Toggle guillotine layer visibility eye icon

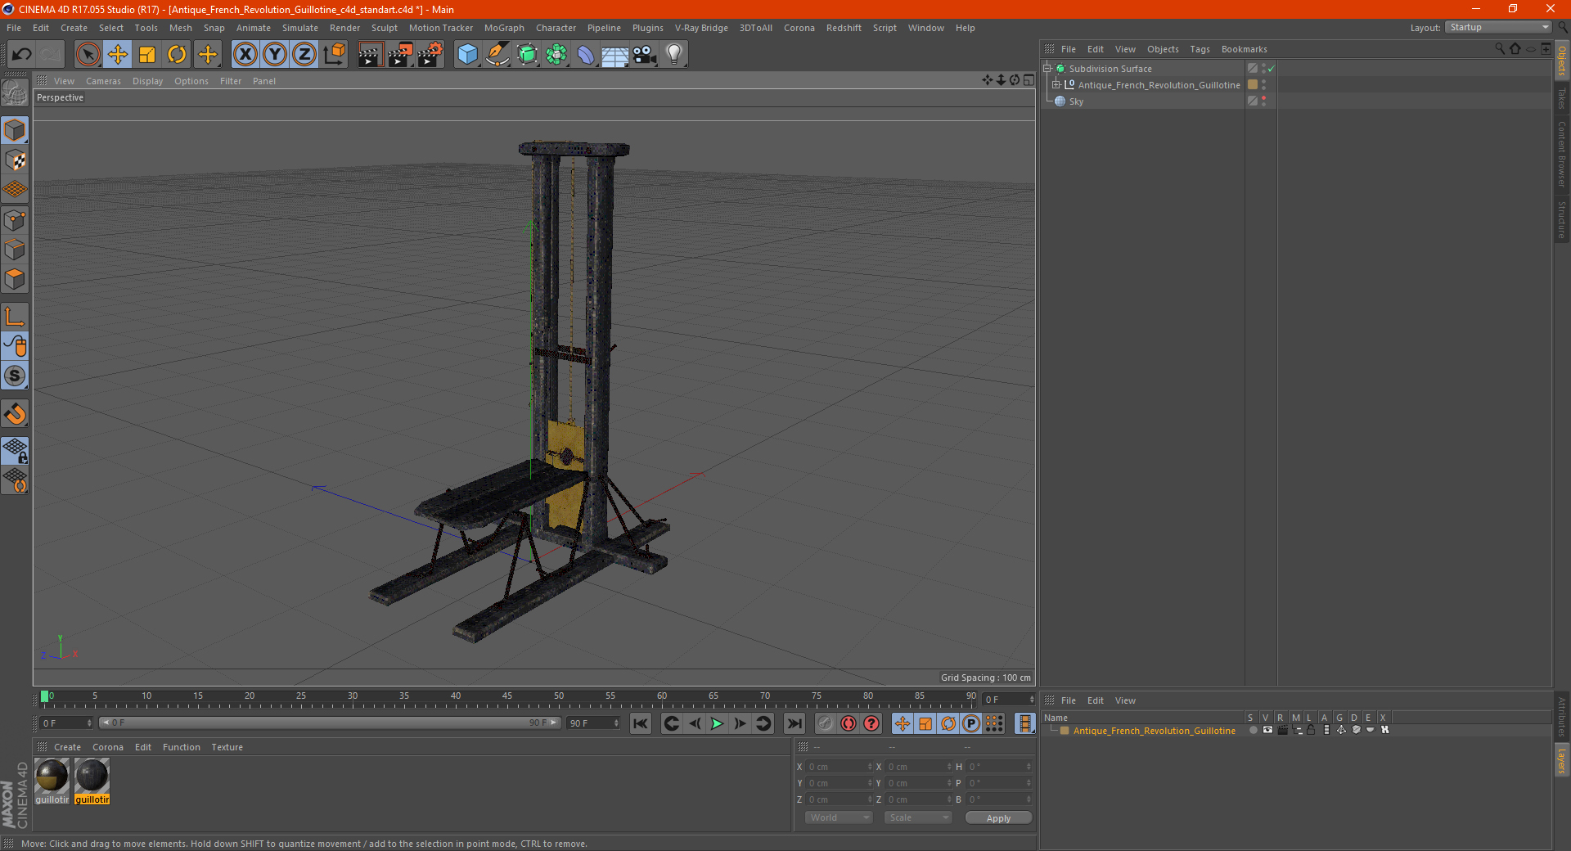pyautogui.click(x=1267, y=730)
